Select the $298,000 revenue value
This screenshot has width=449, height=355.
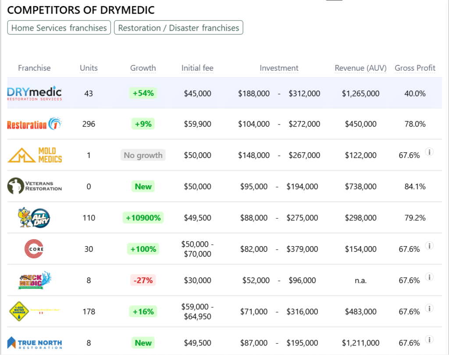pyautogui.click(x=360, y=218)
